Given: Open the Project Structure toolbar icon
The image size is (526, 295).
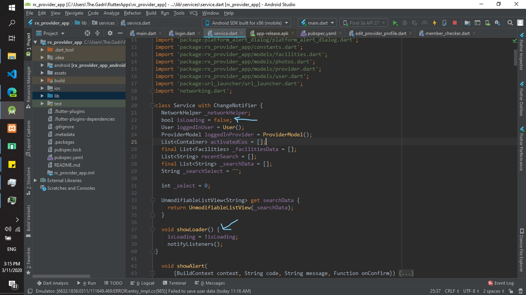Looking at the screenshot, I should 467,23.
